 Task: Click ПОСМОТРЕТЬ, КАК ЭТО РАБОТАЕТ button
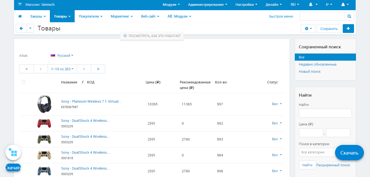[x=152, y=36]
